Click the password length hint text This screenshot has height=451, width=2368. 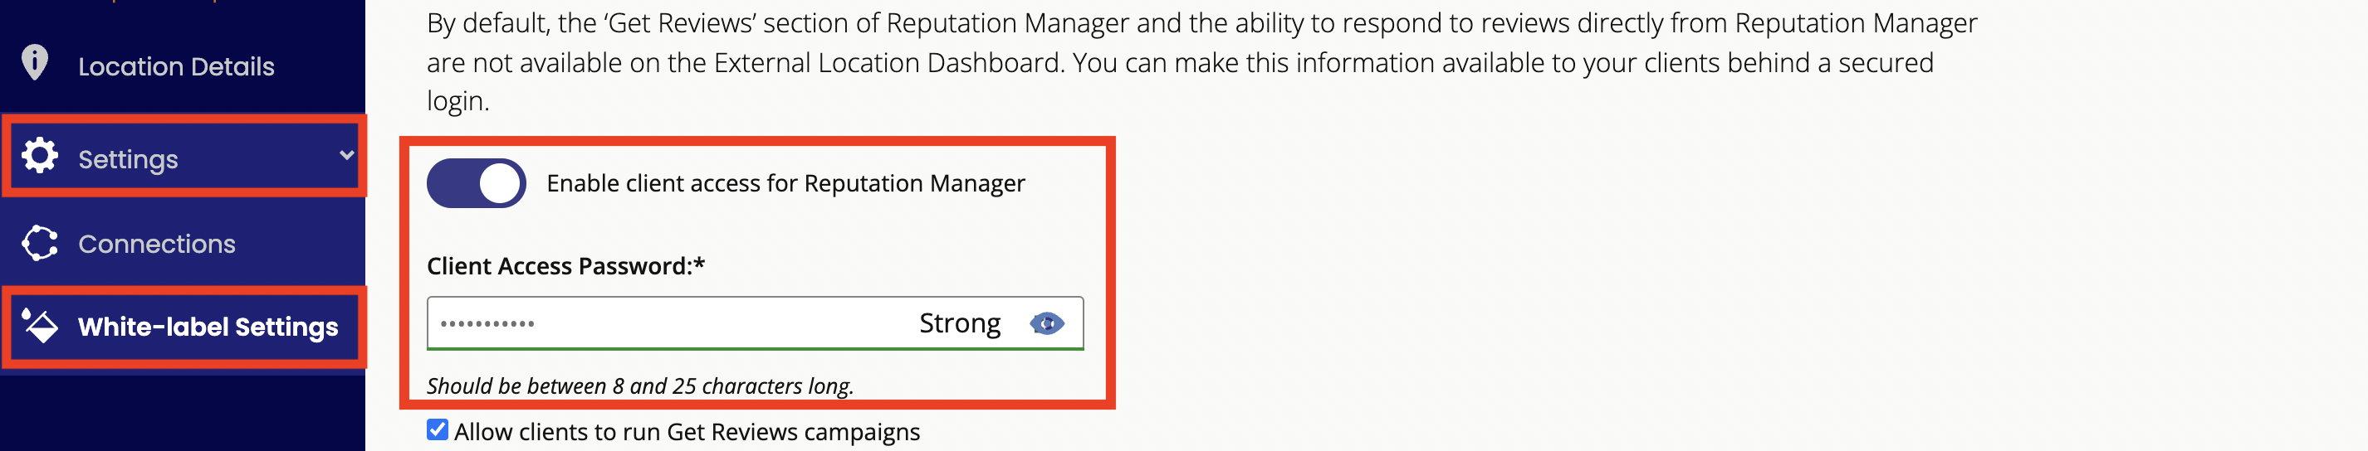coord(640,386)
